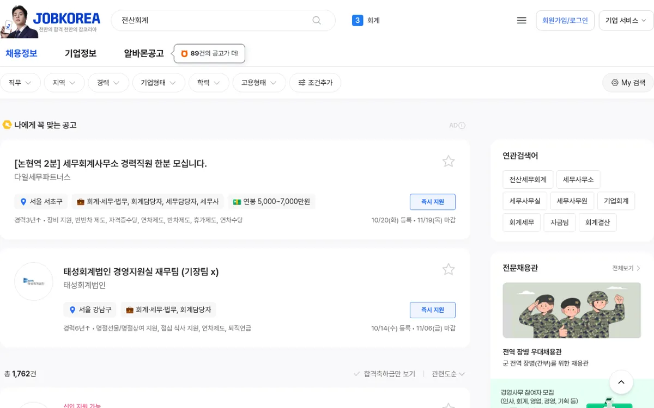The height and width of the screenshot is (408, 654).
Task: Switch to the 채용정보 tab
Action: 21,53
